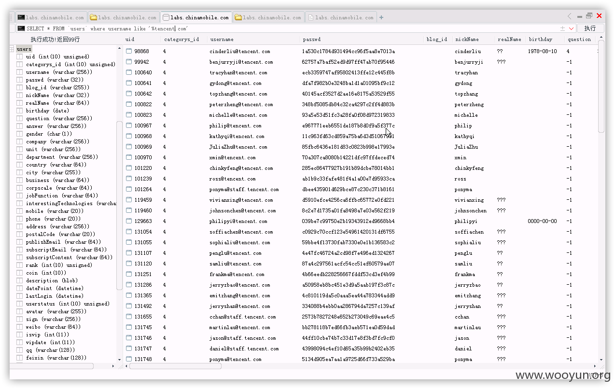Viewport: 615px width, 389px height.
Task: Switch to the terminal-icon labs.chinamobile.com tab
Action: (x=51, y=17)
